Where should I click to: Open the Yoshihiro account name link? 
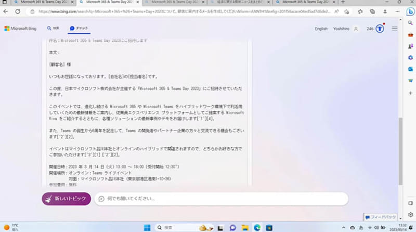(341, 29)
